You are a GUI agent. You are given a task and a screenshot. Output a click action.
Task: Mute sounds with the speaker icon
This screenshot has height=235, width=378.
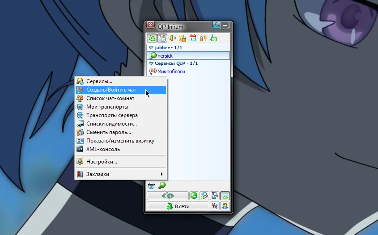coord(172,38)
